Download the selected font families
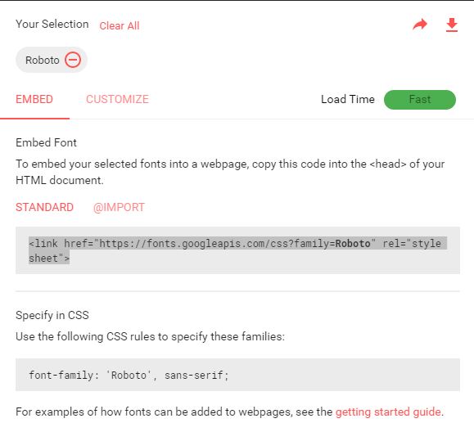474x432 pixels. click(x=452, y=25)
